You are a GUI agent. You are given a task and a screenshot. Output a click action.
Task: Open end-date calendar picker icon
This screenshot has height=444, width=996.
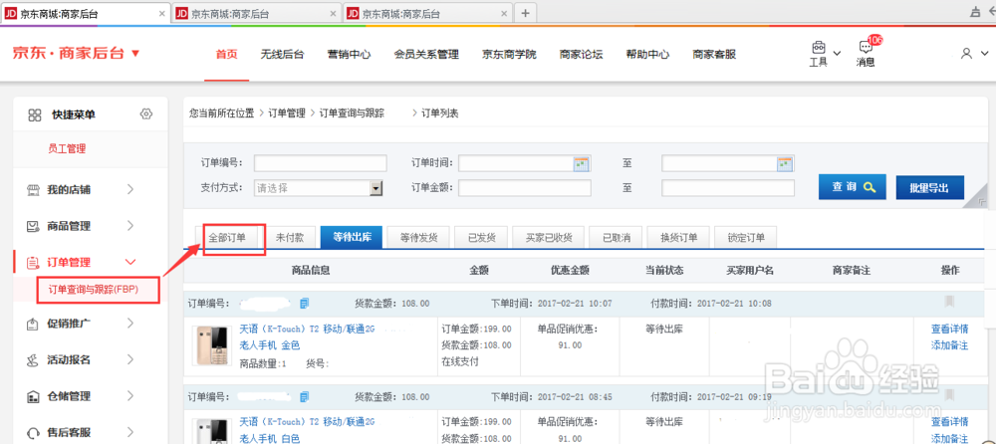click(785, 163)
